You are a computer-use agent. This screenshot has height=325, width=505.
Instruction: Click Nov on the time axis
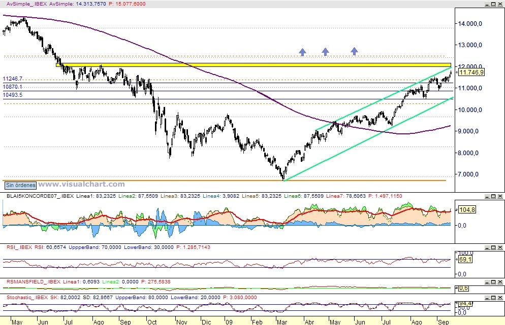coord(182,322)
